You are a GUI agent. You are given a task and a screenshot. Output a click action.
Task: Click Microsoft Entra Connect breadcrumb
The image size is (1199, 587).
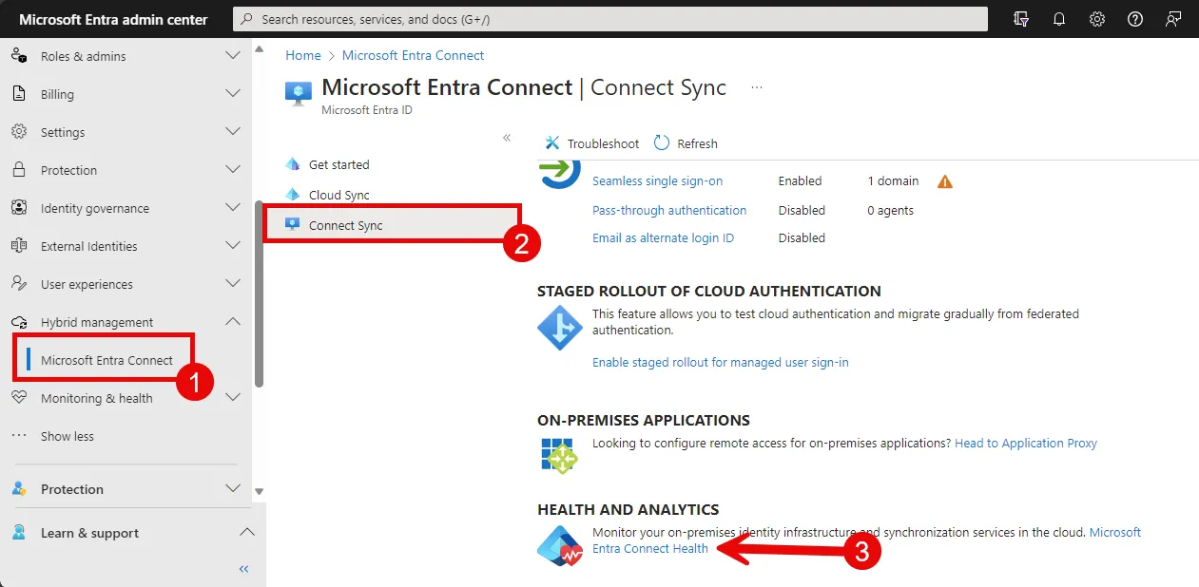point(413,55)
